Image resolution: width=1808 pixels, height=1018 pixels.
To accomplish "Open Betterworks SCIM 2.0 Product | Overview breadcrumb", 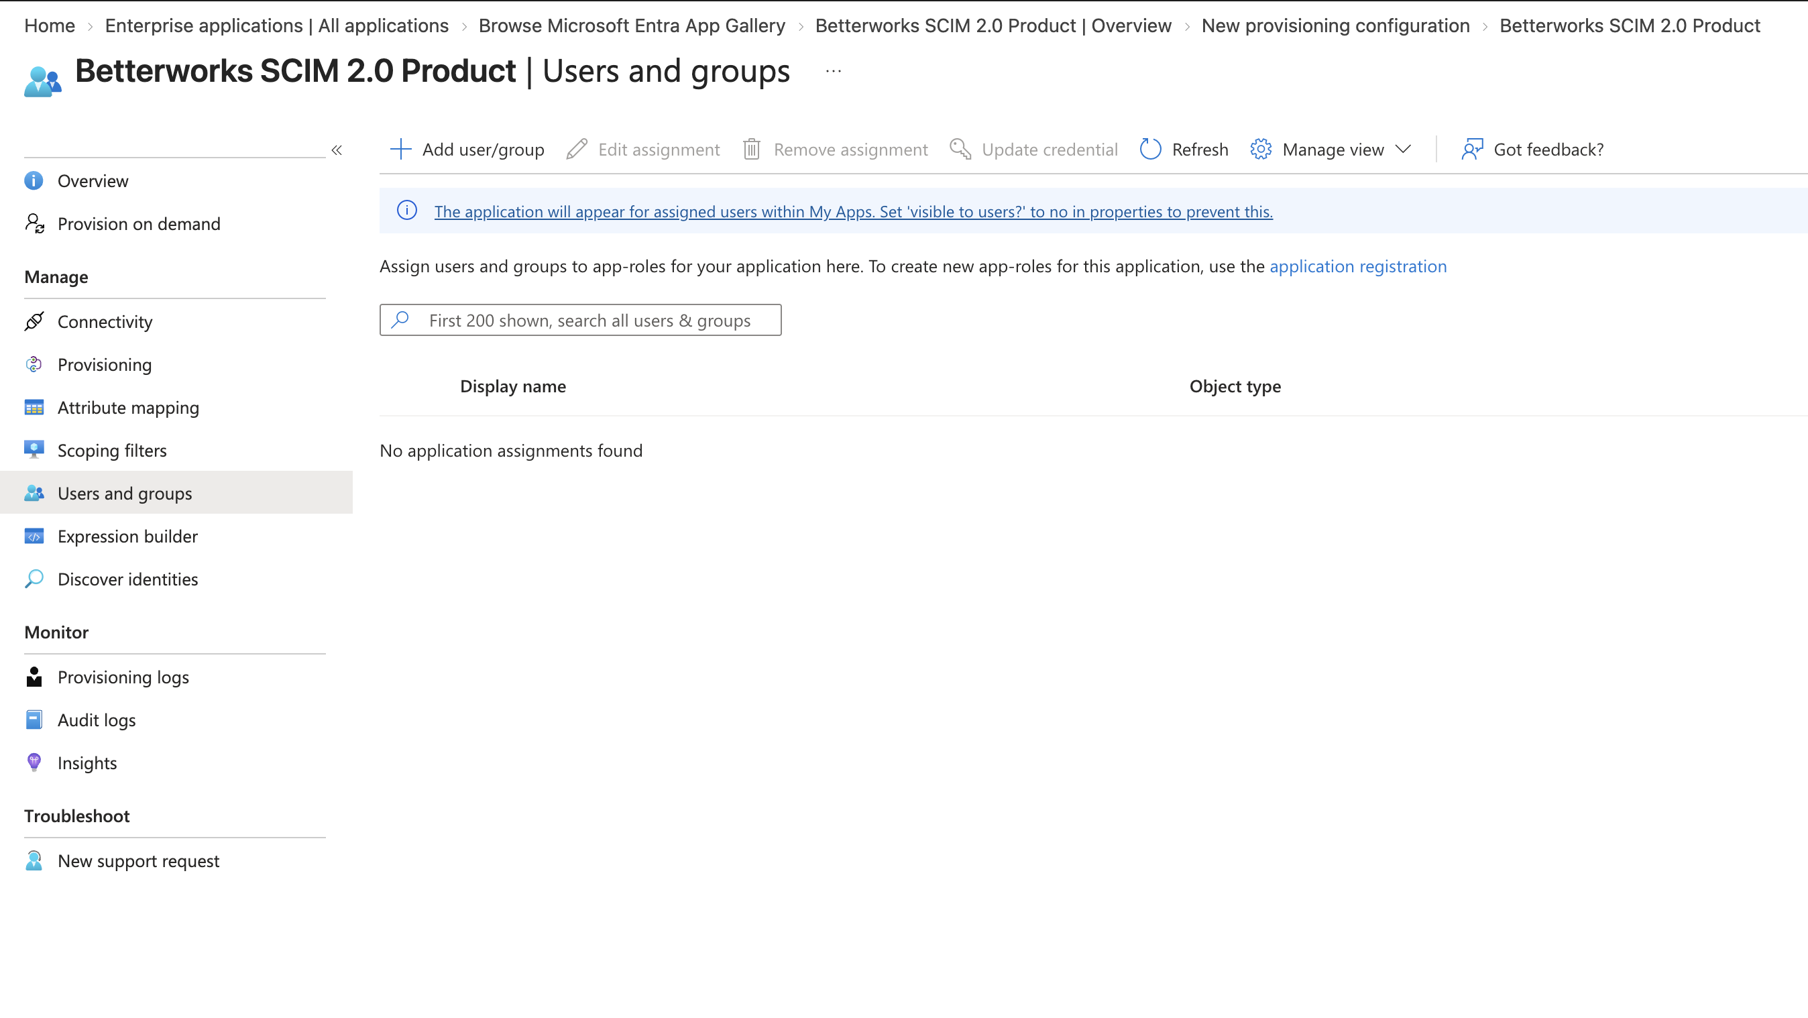I will [x=993, y=25].
